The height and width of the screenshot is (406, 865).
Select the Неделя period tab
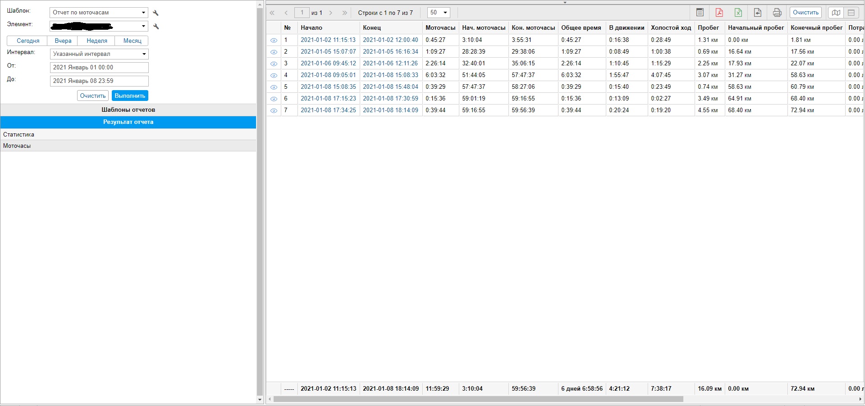pyautogui.click(x=96, y=41)
